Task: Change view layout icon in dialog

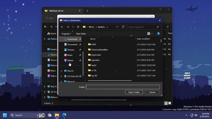Action: pos(149,34)
